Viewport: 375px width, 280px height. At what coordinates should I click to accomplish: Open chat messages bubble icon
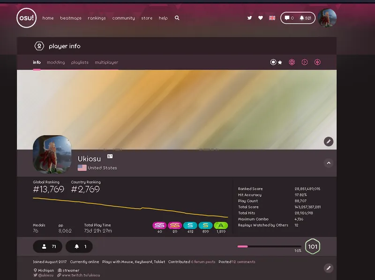[289, 18]
